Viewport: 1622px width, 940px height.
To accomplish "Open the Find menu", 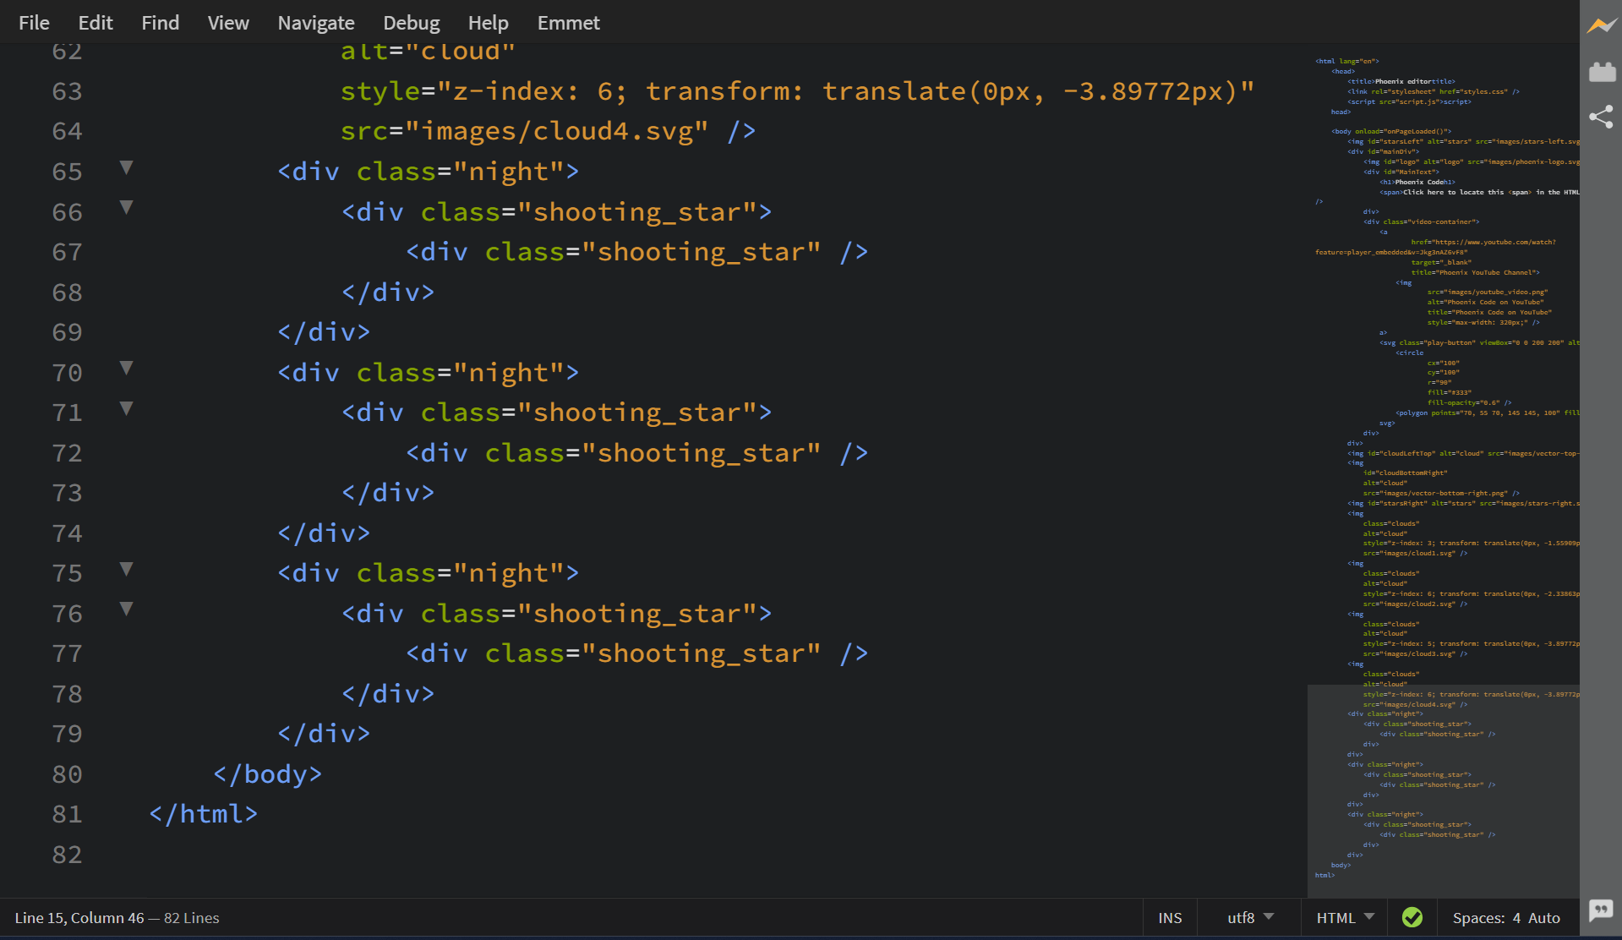I will pyautogui.click(x=161, y=23).
